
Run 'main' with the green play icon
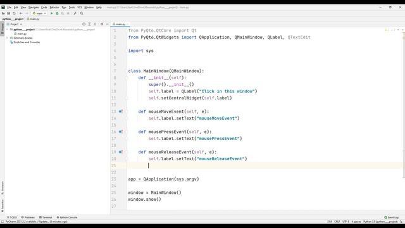coord(51,13)
